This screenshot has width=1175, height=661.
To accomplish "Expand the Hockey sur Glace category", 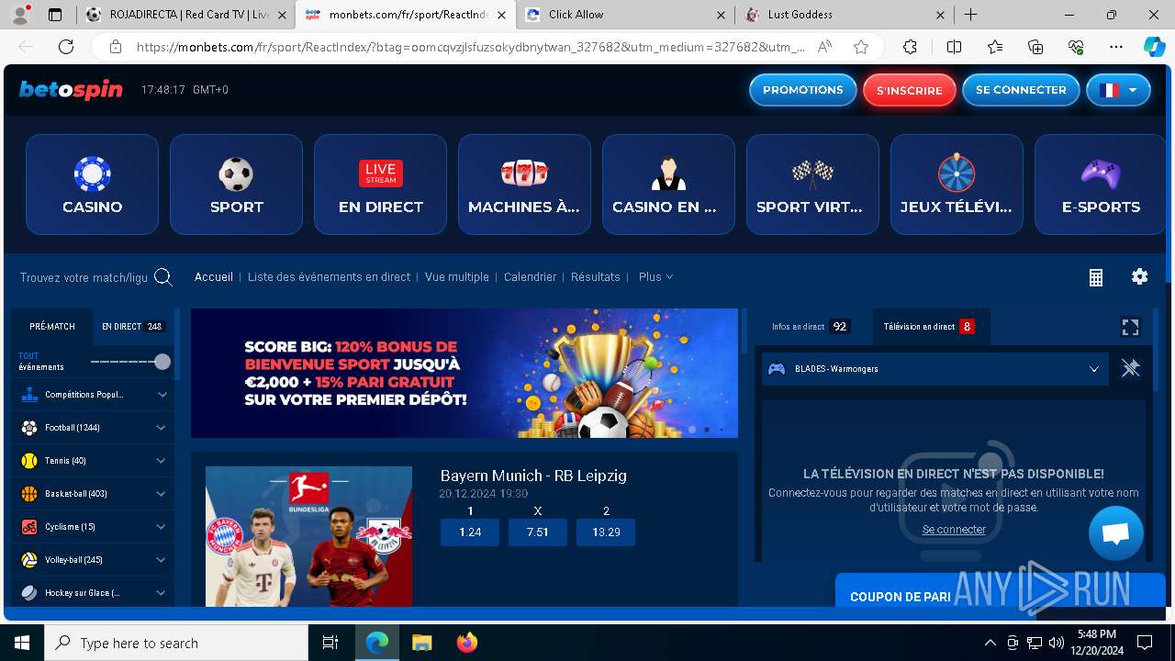I will [161, 593].
